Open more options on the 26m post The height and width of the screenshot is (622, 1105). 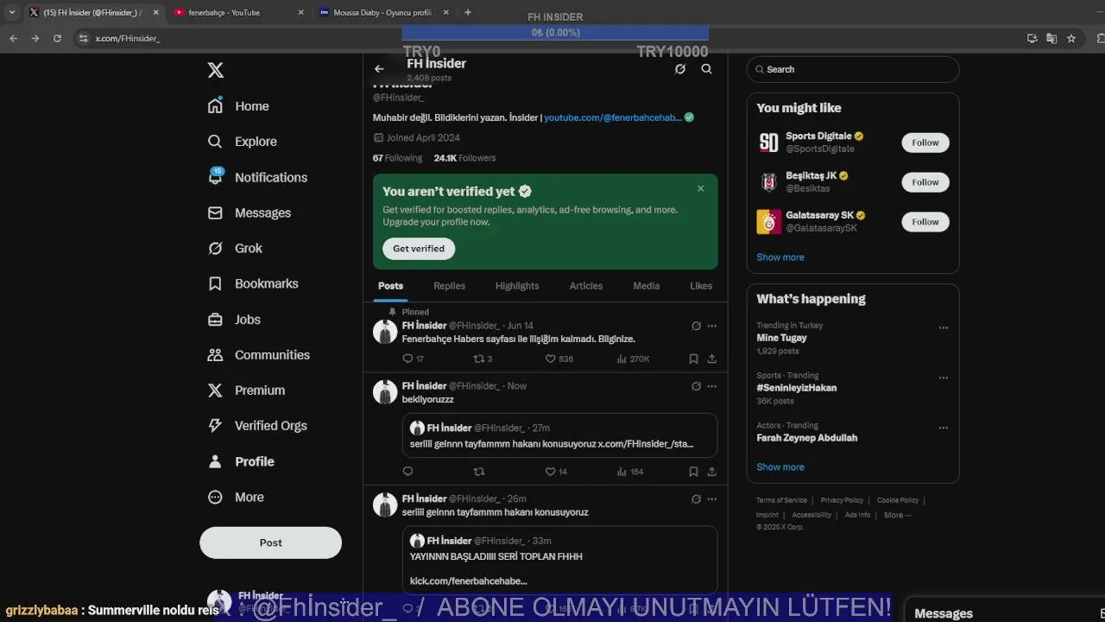(x=712, y=498)
